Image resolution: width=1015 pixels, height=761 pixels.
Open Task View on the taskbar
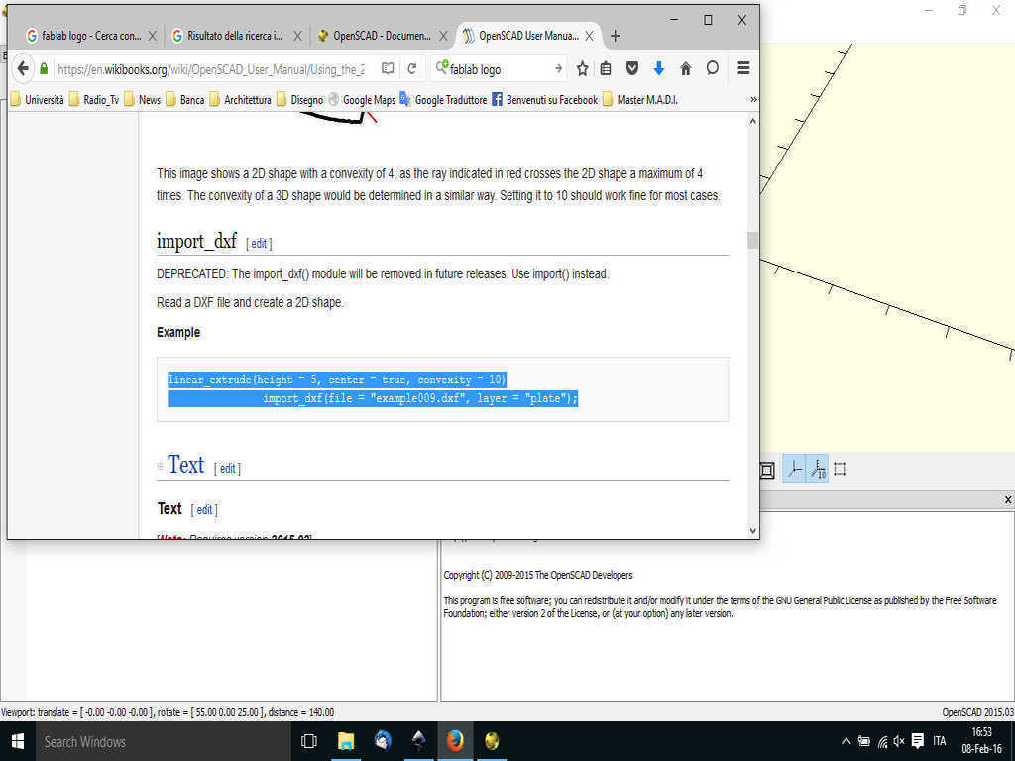(309, 741)
